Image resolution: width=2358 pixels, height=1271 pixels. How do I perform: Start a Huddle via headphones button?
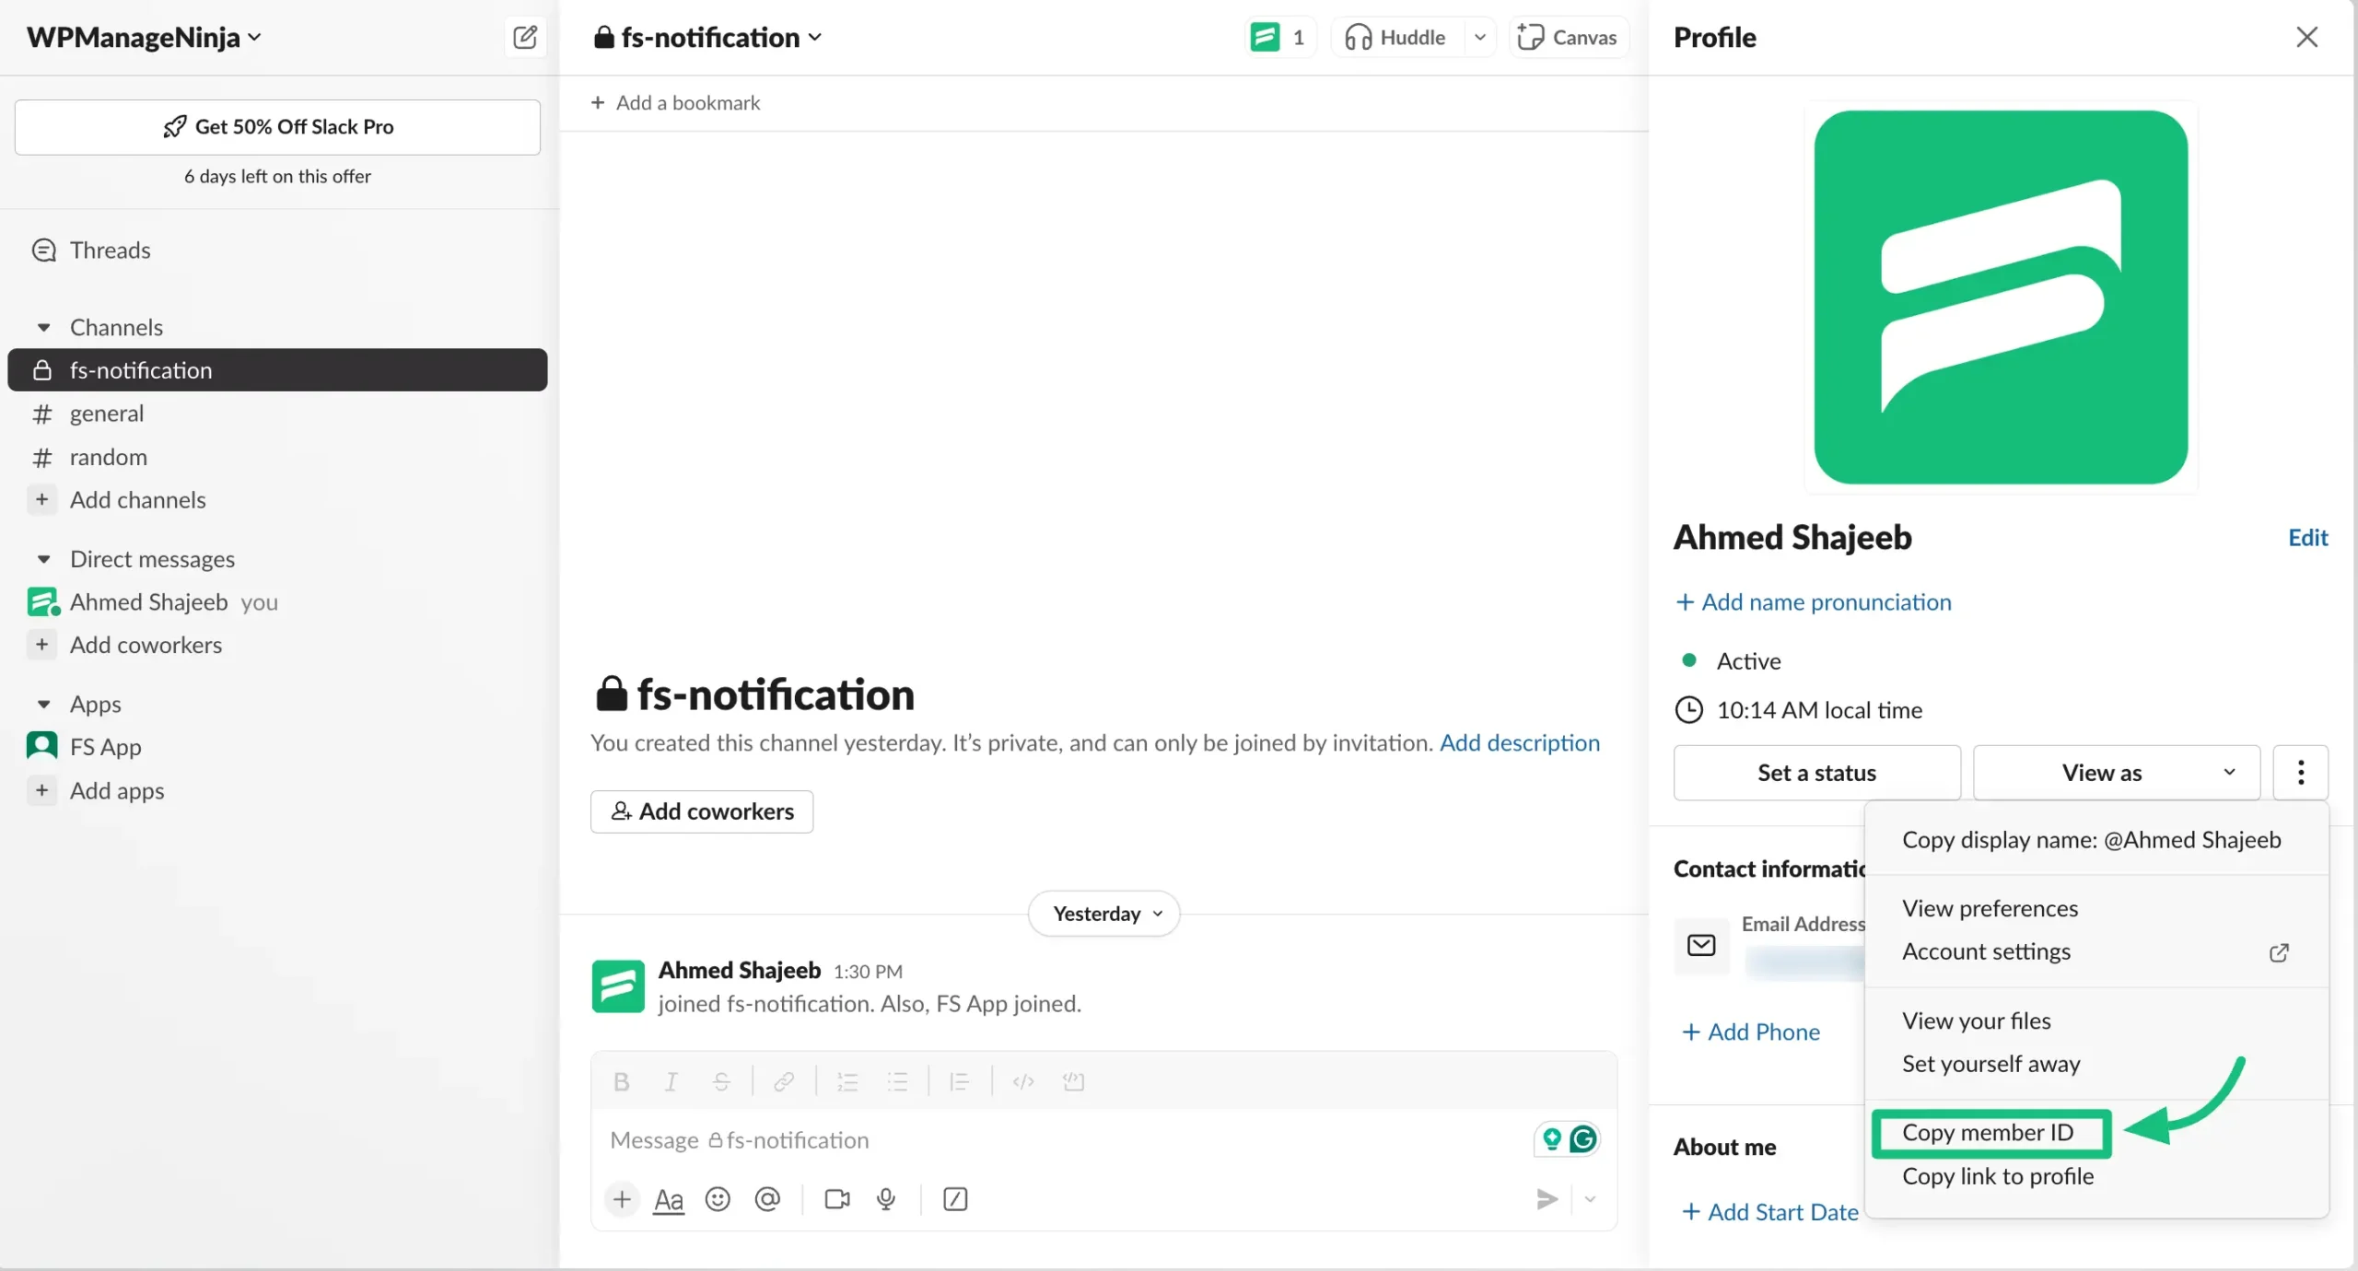(1395, 37)
